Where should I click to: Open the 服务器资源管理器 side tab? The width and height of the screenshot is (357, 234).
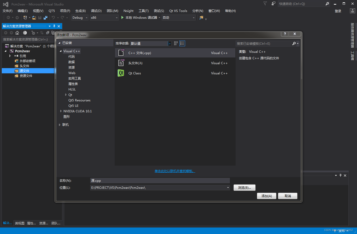(x=352, y=35)
